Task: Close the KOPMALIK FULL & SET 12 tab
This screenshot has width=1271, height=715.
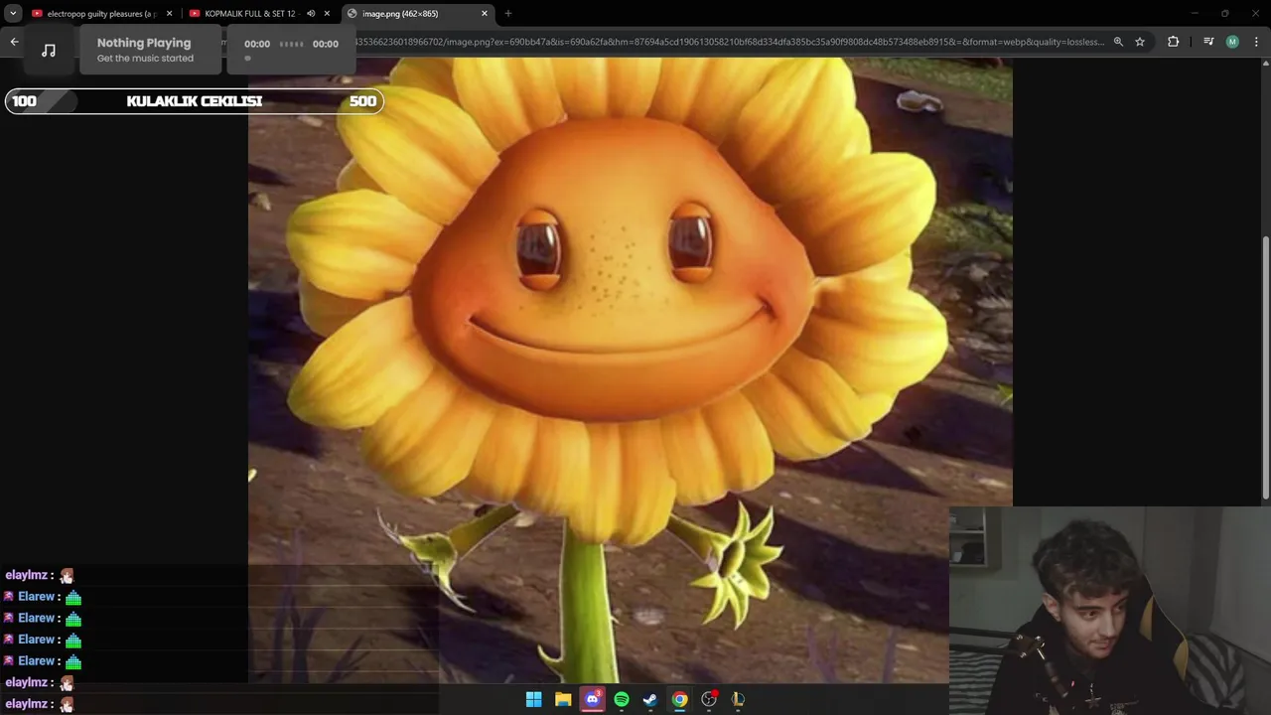Action: (x=327, y=14)
